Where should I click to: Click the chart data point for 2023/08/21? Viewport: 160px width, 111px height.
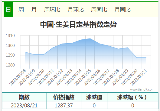pyautogui.click(x=146, y=58)
